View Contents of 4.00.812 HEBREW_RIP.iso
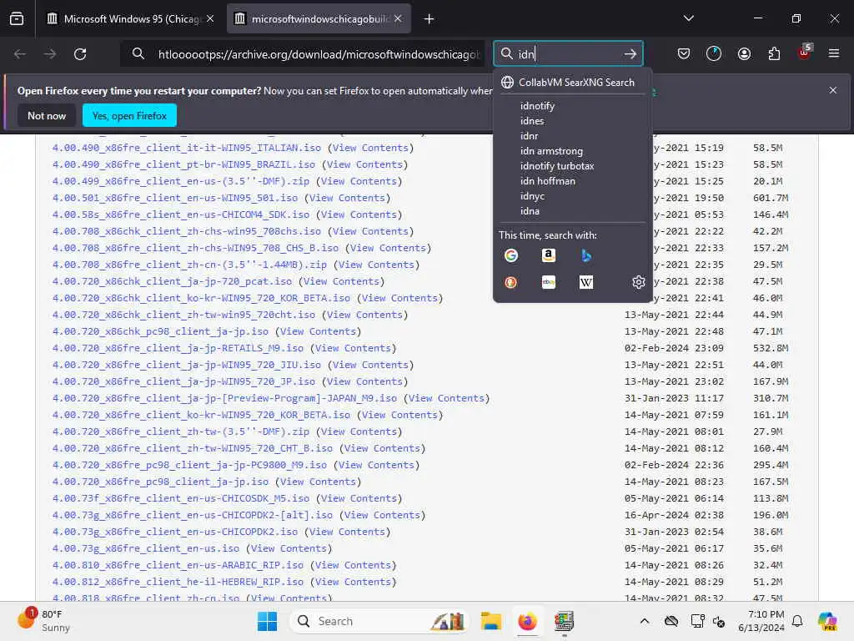The width and height of the screenshot is (854, 641). (353, 582)
